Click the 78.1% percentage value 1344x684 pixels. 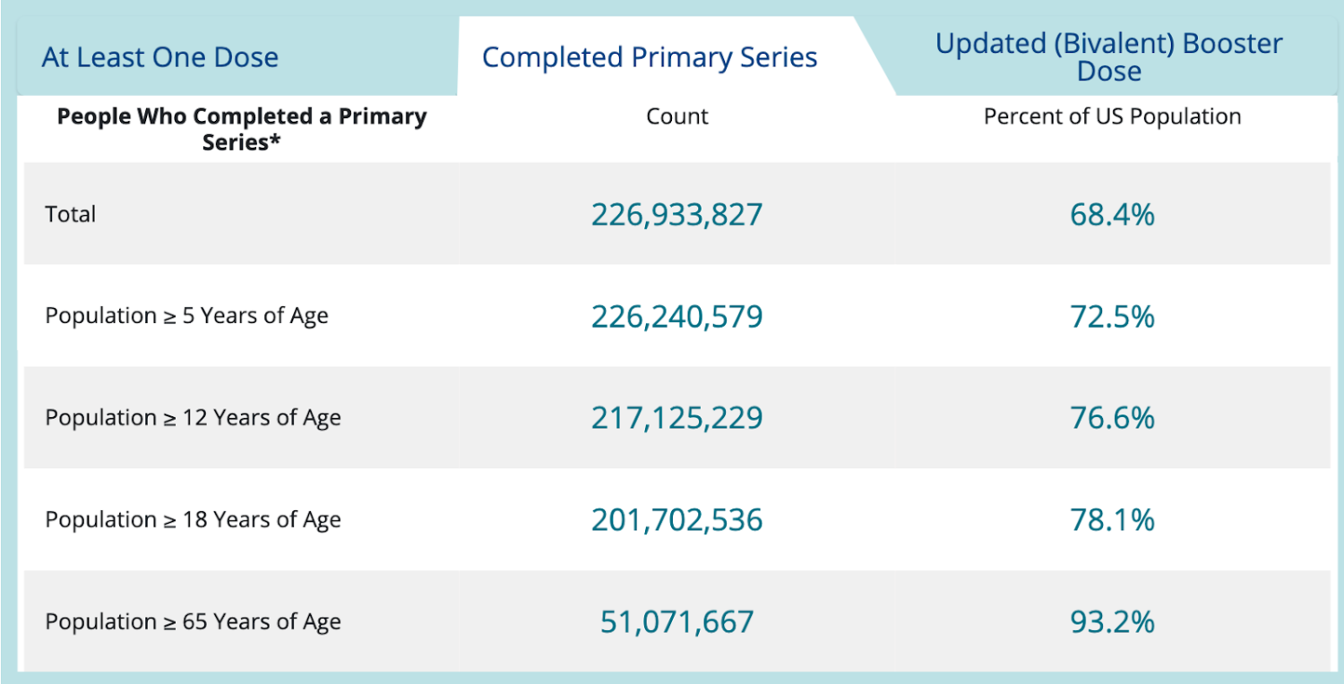point(1113,520)
